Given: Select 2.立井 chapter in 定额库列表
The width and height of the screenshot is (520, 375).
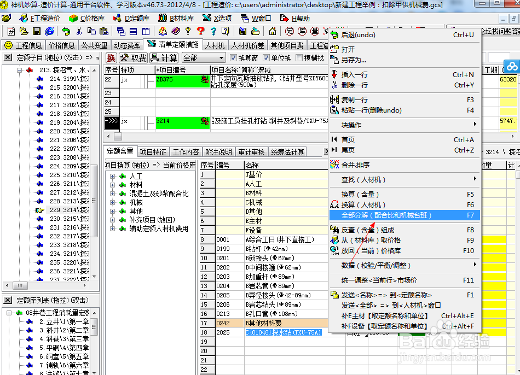Looking at the screenshot, I should point(63,321).
